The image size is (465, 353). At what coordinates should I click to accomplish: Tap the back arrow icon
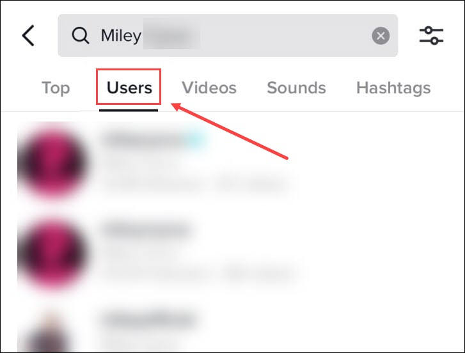(x=29, y=36)
